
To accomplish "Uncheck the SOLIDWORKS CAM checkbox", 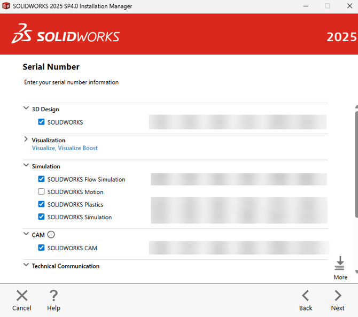I will click(41, 248).
